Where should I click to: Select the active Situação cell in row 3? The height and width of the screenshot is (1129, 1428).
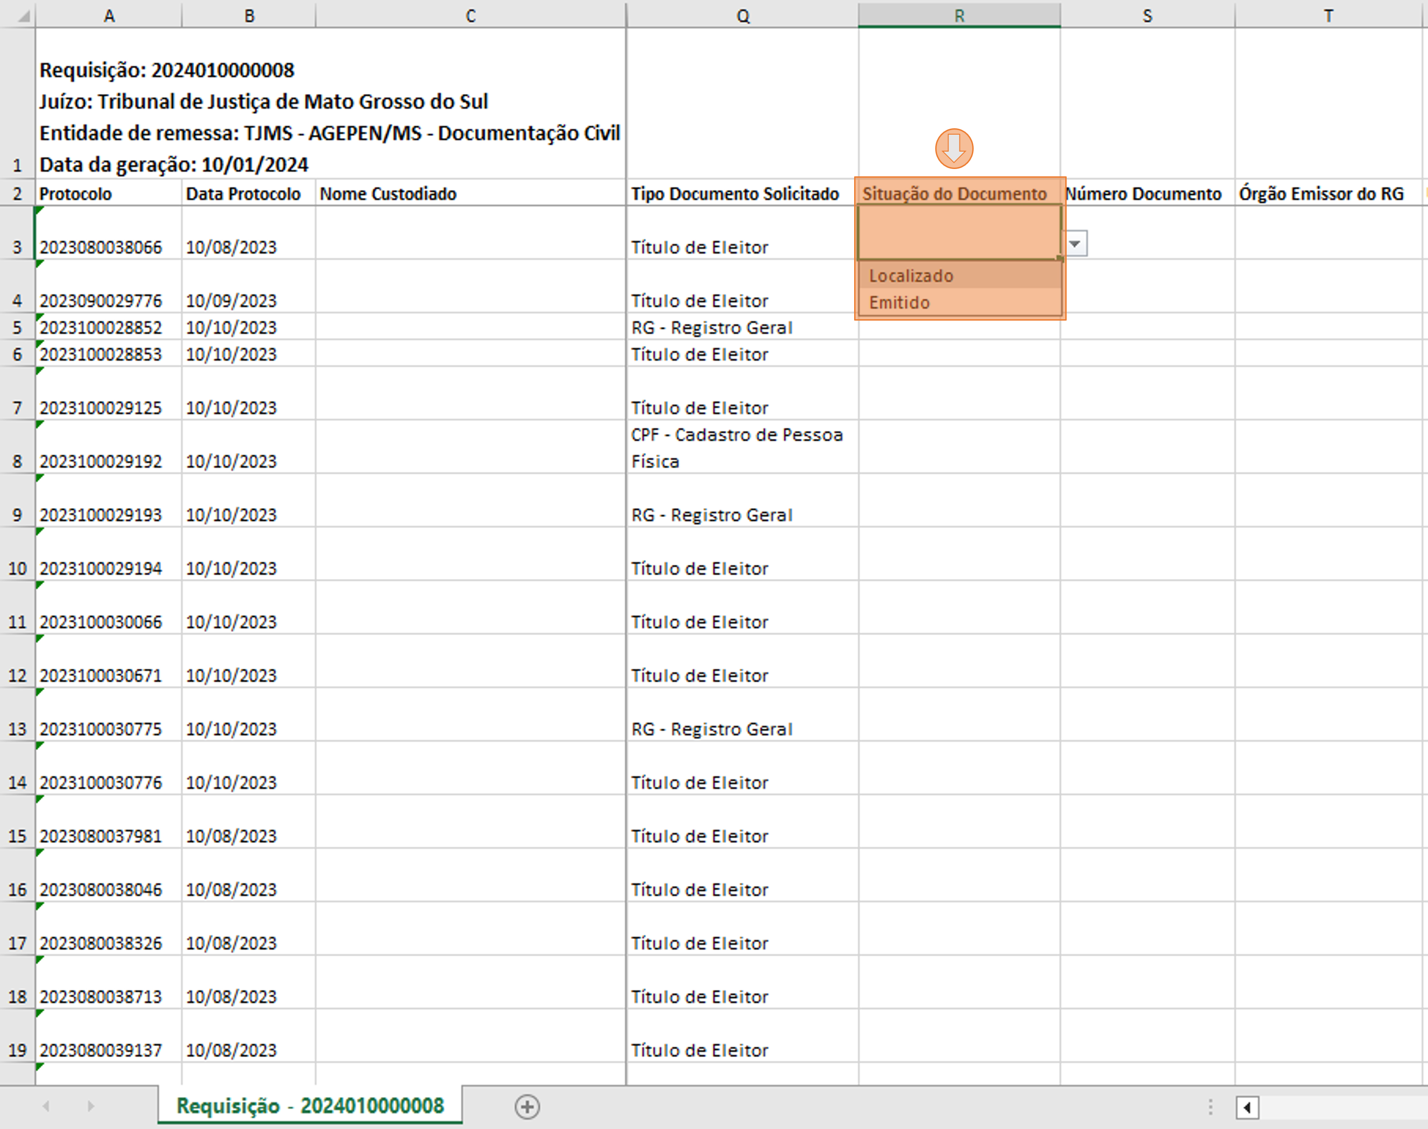pyautogui.click(x=959, y=233)
